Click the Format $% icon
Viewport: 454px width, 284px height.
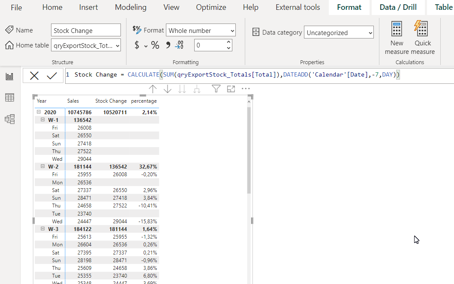click(137, 30)
